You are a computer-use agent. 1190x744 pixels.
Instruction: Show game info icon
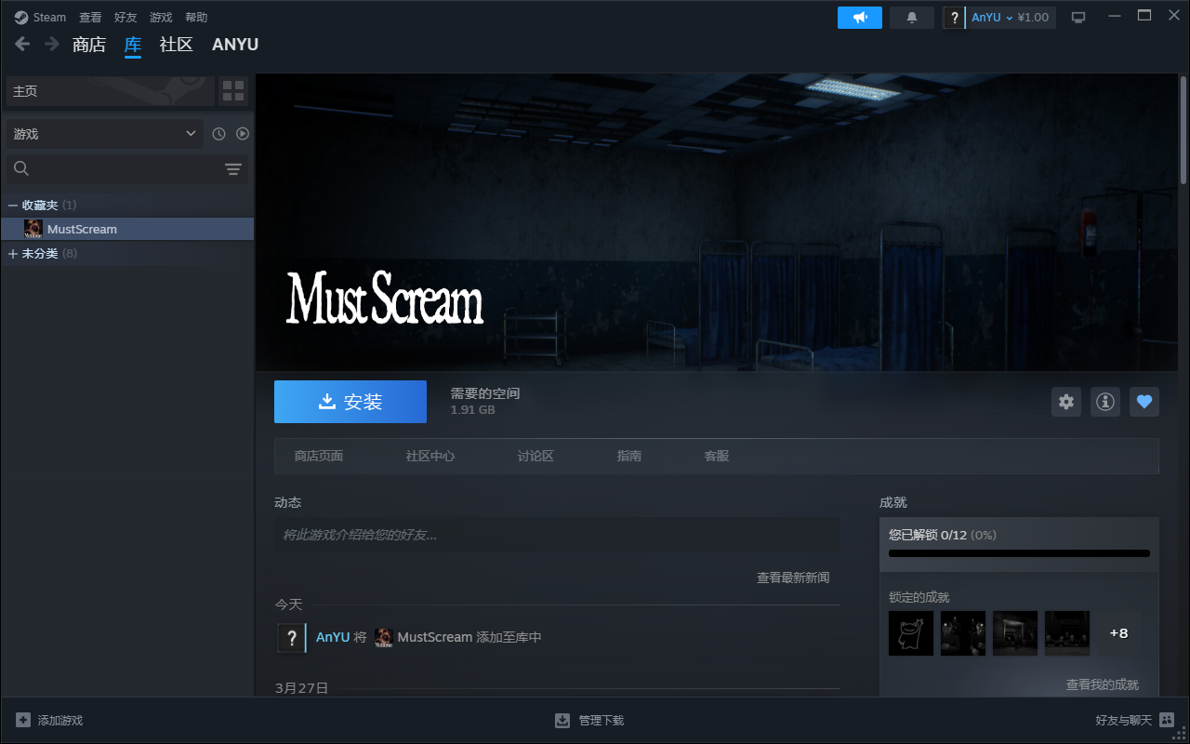pyautogui.click(x=1104, y=402)
